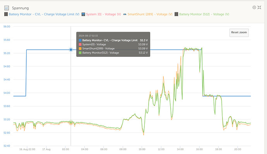Click the 54.00 y-axis label
This screenshot has height=154, width=267.
click(7, 93)
